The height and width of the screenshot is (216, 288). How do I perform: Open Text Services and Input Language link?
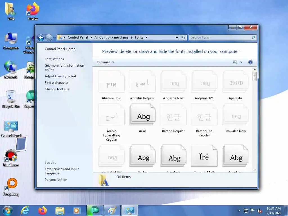pyautogui.click(x=62, y=171)
